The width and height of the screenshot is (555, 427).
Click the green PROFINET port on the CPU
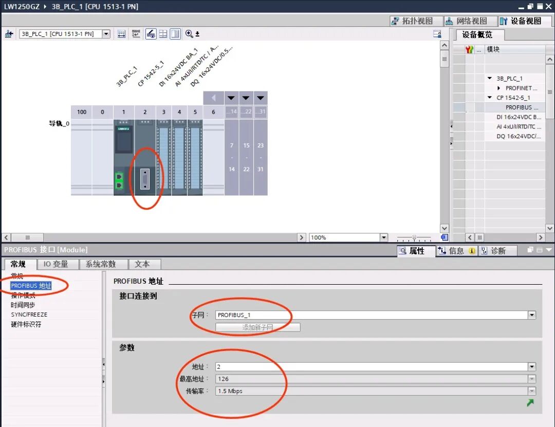point(119,180)
